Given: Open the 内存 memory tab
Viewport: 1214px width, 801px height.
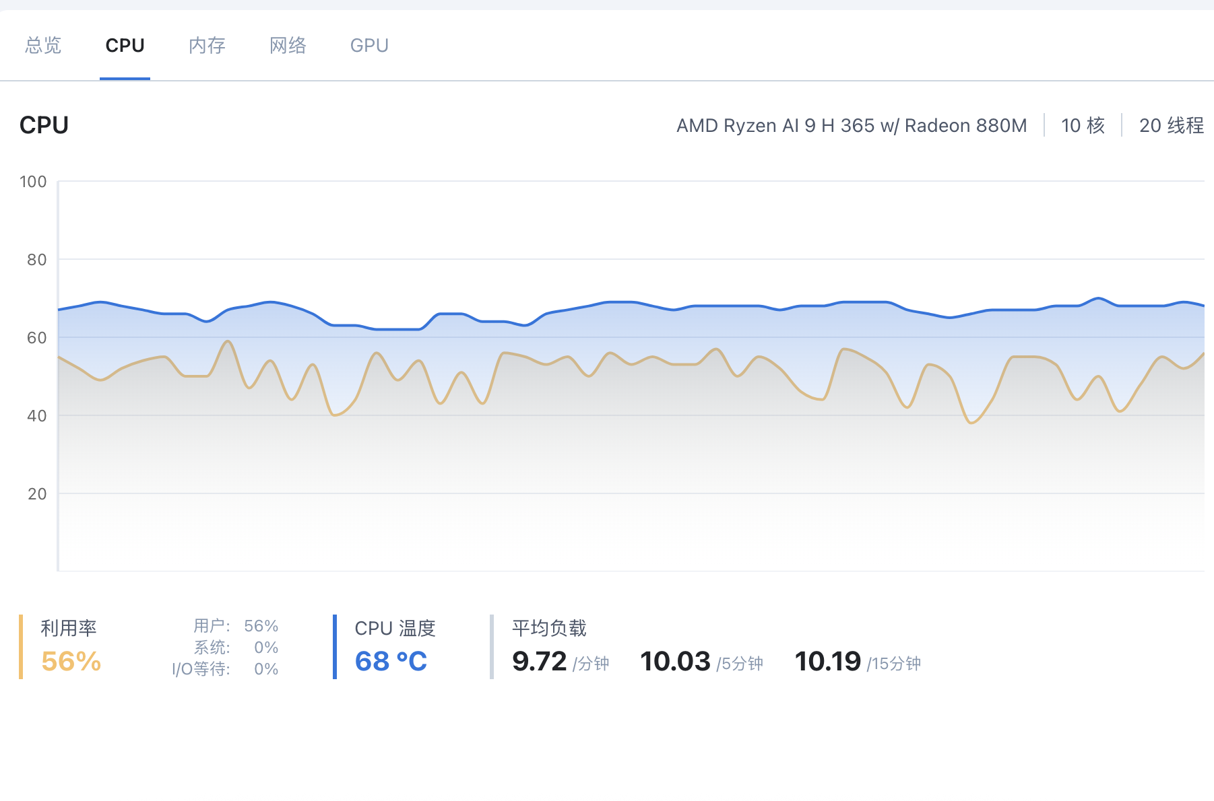Looking at the screenshot, I should (207, 46).
